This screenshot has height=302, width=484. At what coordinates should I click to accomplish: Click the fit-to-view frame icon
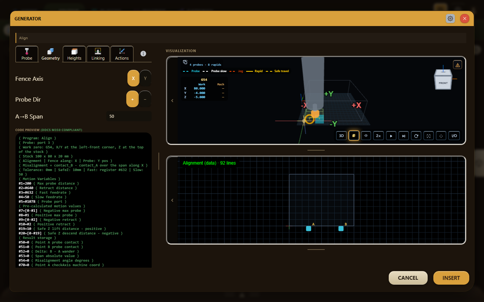pyautogui.click(x=428, y=136)
